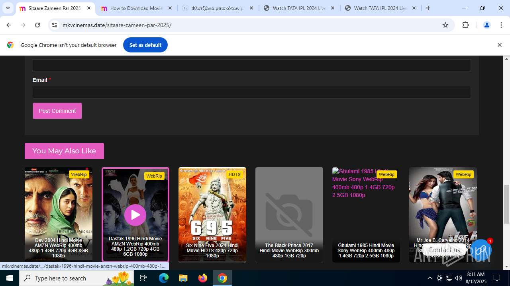Click the field above Email
This screenshot has width=510, height=286.
click(x=251, y=66)
